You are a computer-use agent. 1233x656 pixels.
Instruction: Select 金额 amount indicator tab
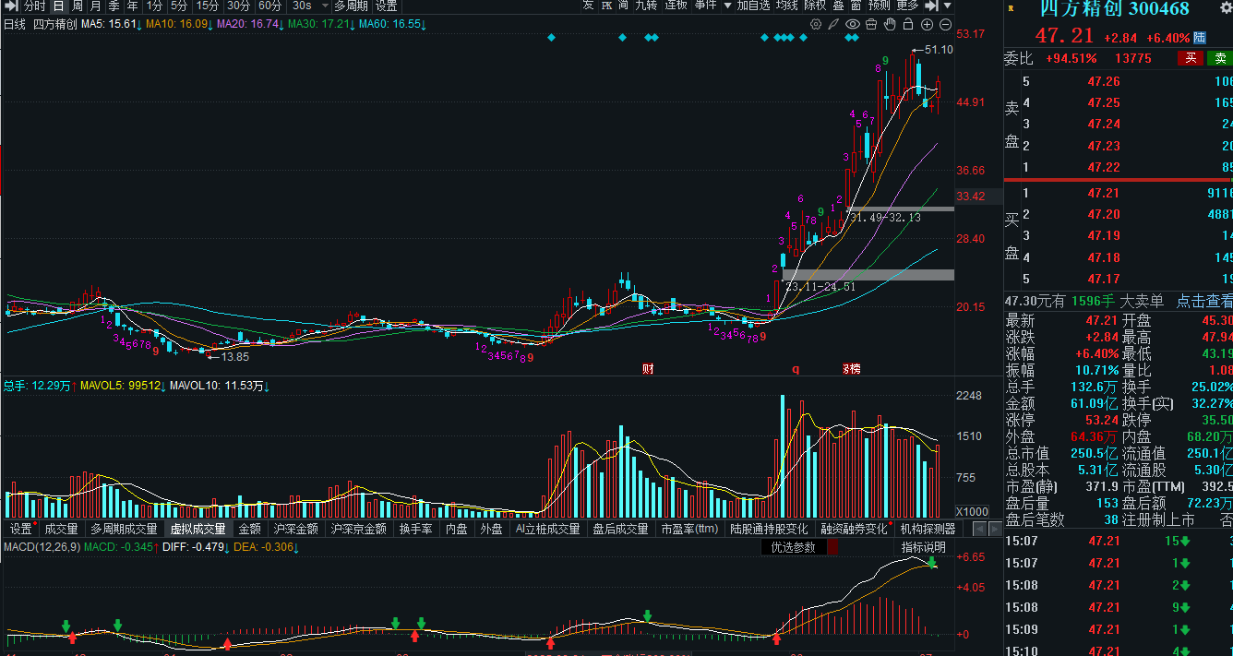(x=250, y=529)
